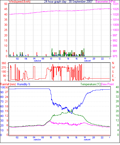The width and height of the screenshot is (120, 145).
Task: Click the Rainfall (mm) legend label
Action: (x=8, y=84)
